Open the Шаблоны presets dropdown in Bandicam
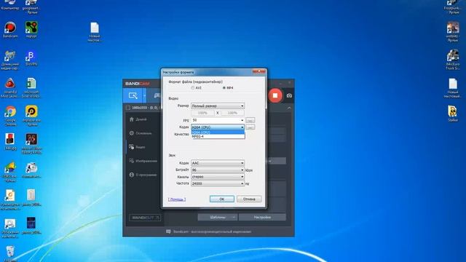The width and height of the screenshot is (466, 262). 217,218
